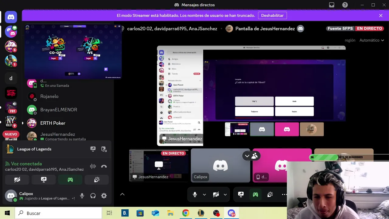The image size is (389, 219).
Task: Select the JesusHernandez live stream tile
Action: 159,166
